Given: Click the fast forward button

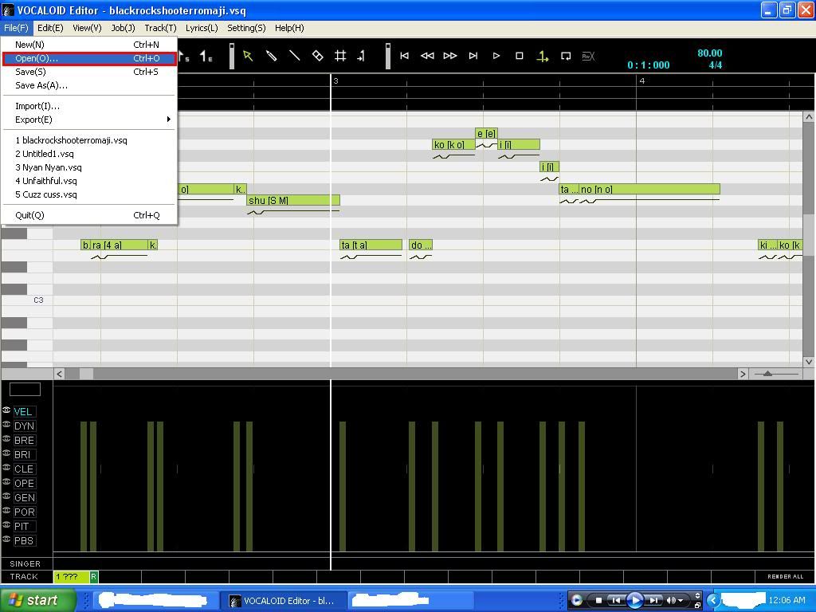Looking at the screenshot, I should click(450, 56).
